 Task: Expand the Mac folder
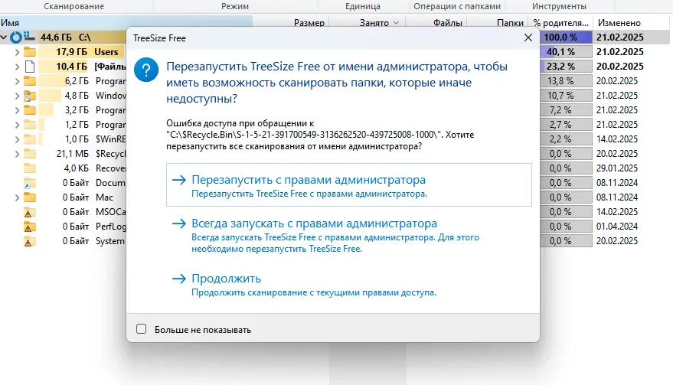click(17, 197)
